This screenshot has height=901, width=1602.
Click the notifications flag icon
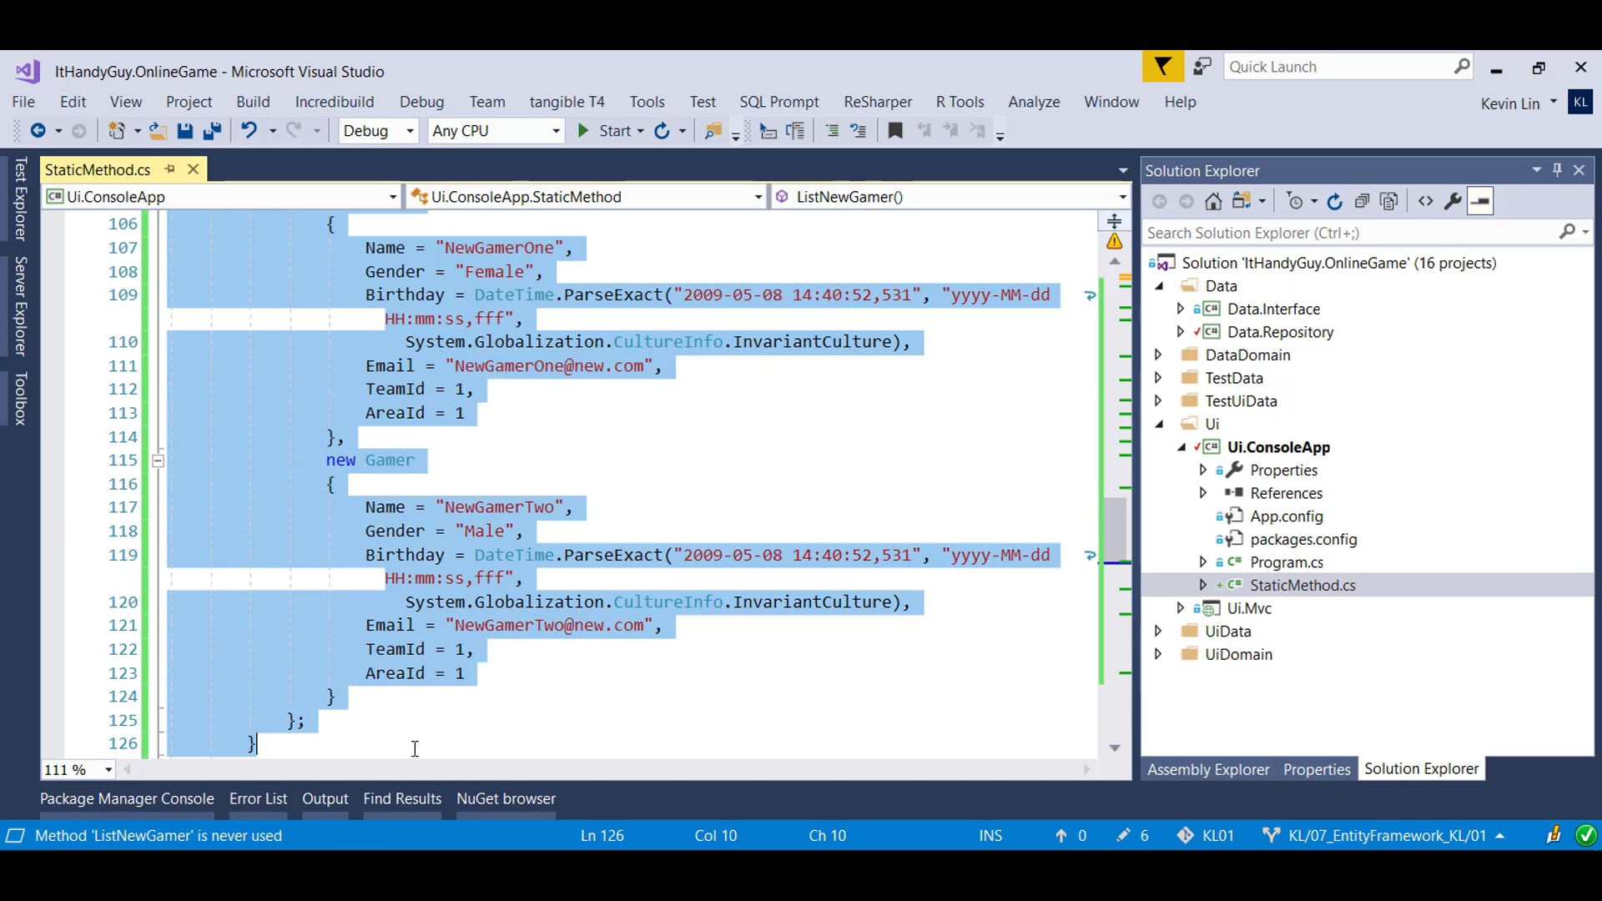[x=1162, y=67]
